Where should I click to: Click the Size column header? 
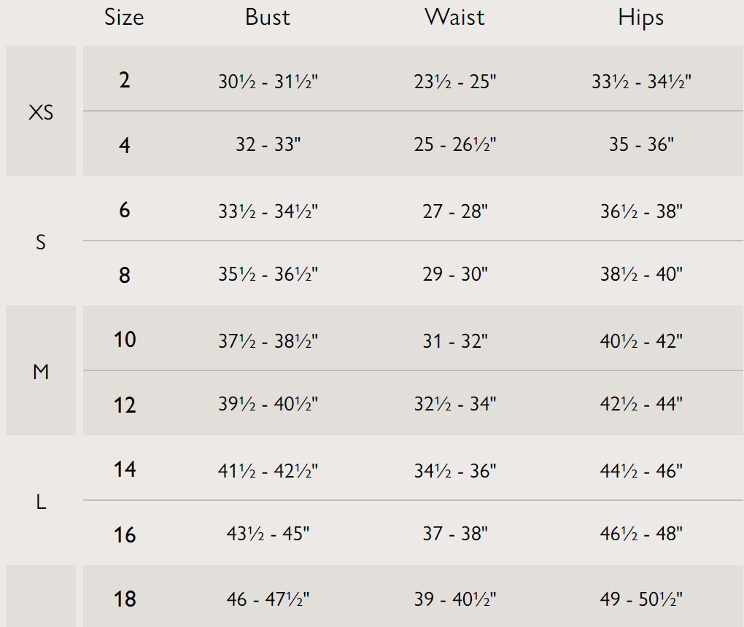click(x=125, y=17)
